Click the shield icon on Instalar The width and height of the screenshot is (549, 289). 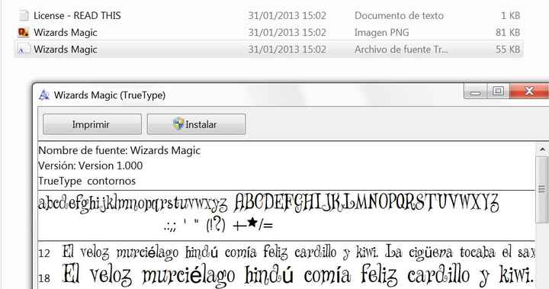(x=178, y=124)
